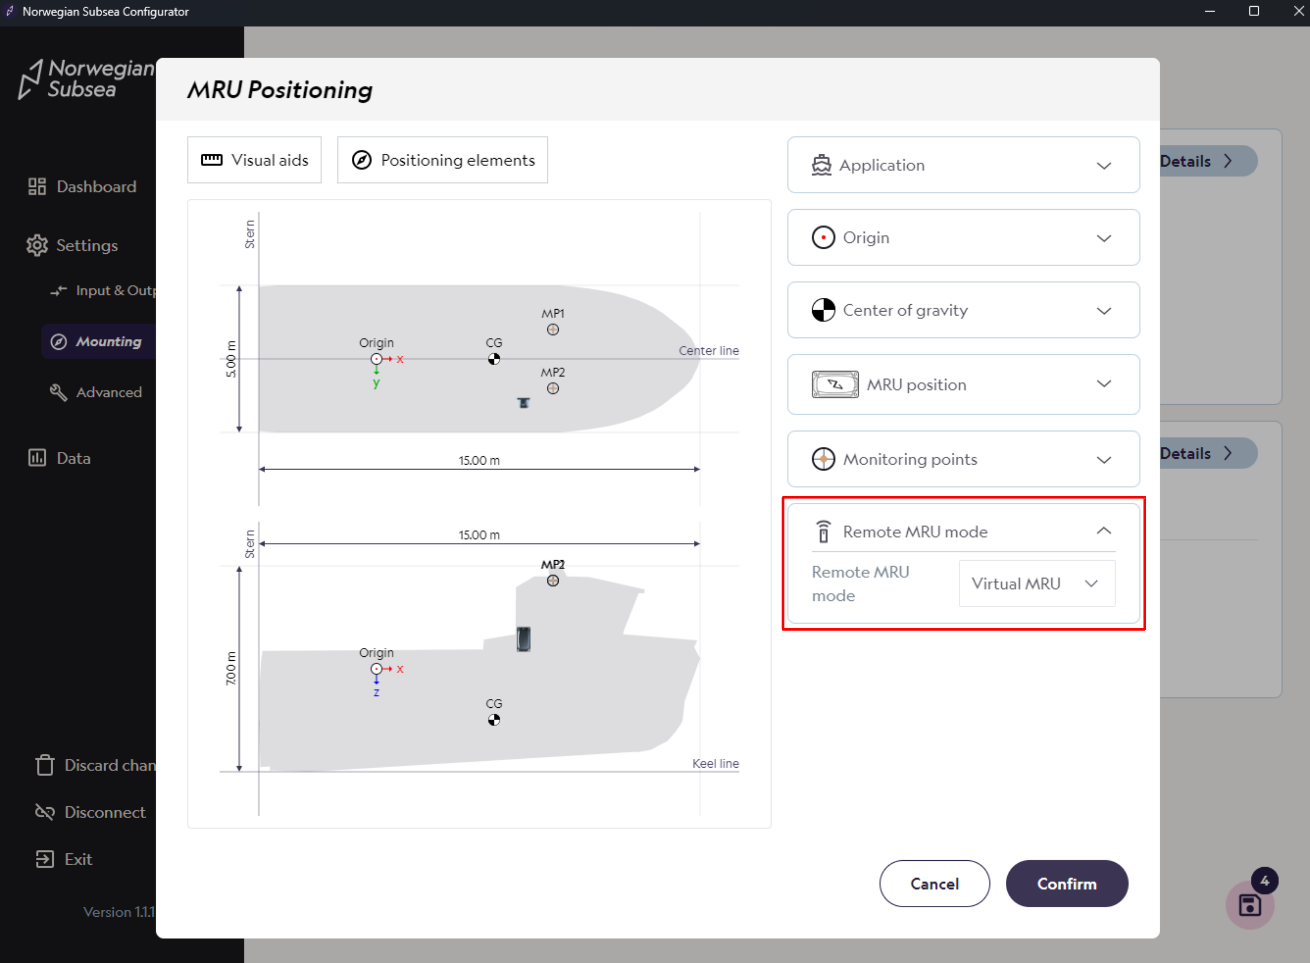
Task: Expand the Application section
Action: coord(963,166)
